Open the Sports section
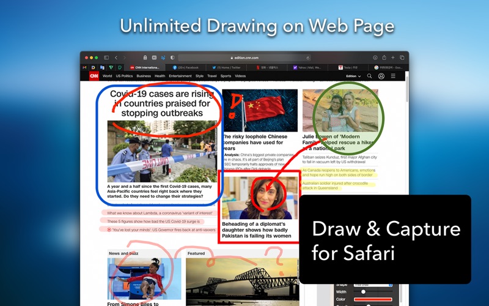Viewport: 489px width, 306px height. click(x=226, y=76)
